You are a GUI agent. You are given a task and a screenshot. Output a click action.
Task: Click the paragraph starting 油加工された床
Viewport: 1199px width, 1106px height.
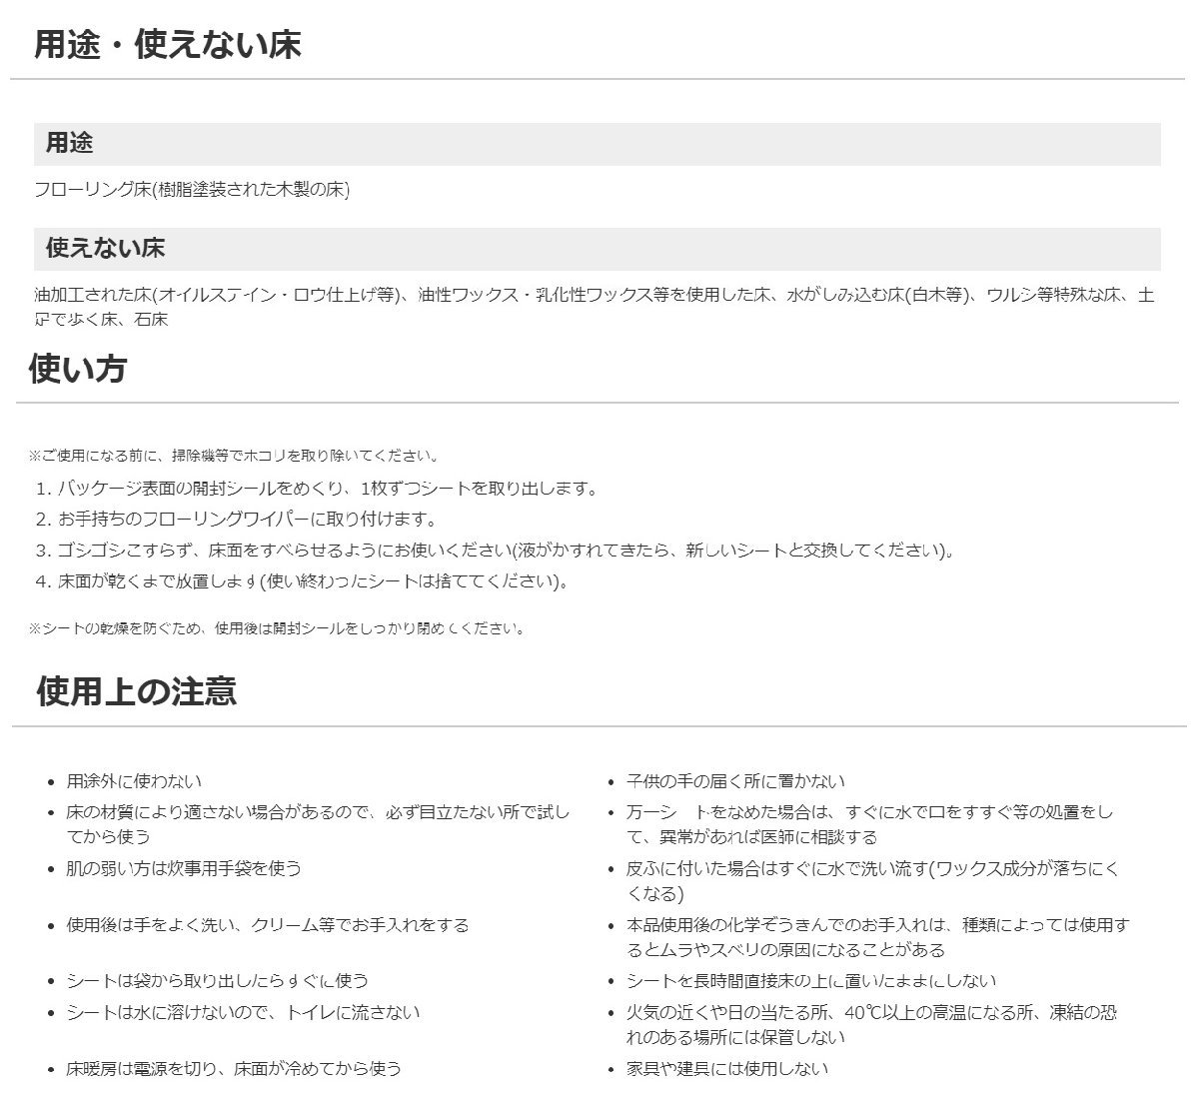tap(596, 308)
